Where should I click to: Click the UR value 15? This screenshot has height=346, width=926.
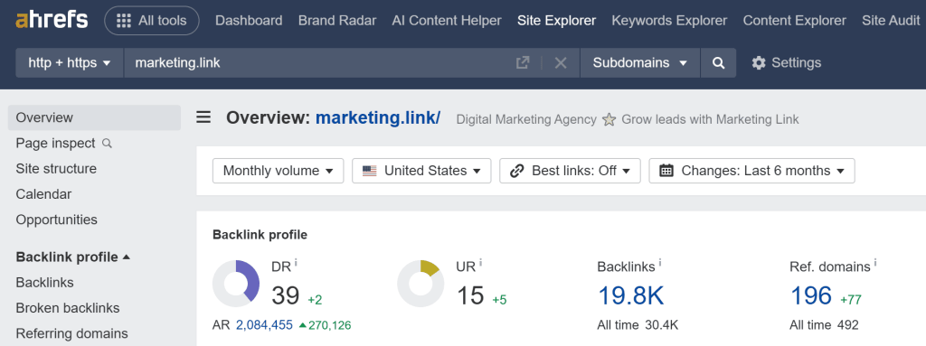pos(470,295)
